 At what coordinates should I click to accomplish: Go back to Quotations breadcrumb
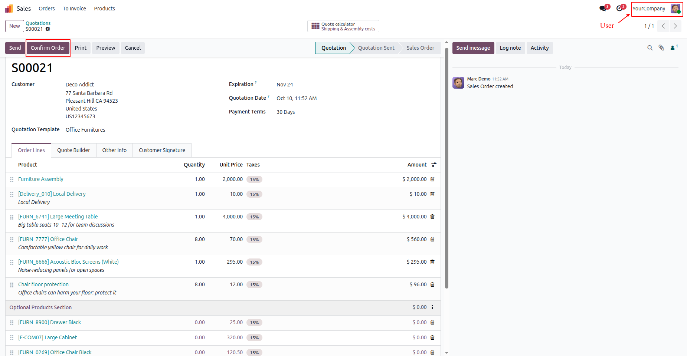coord(38,23)
